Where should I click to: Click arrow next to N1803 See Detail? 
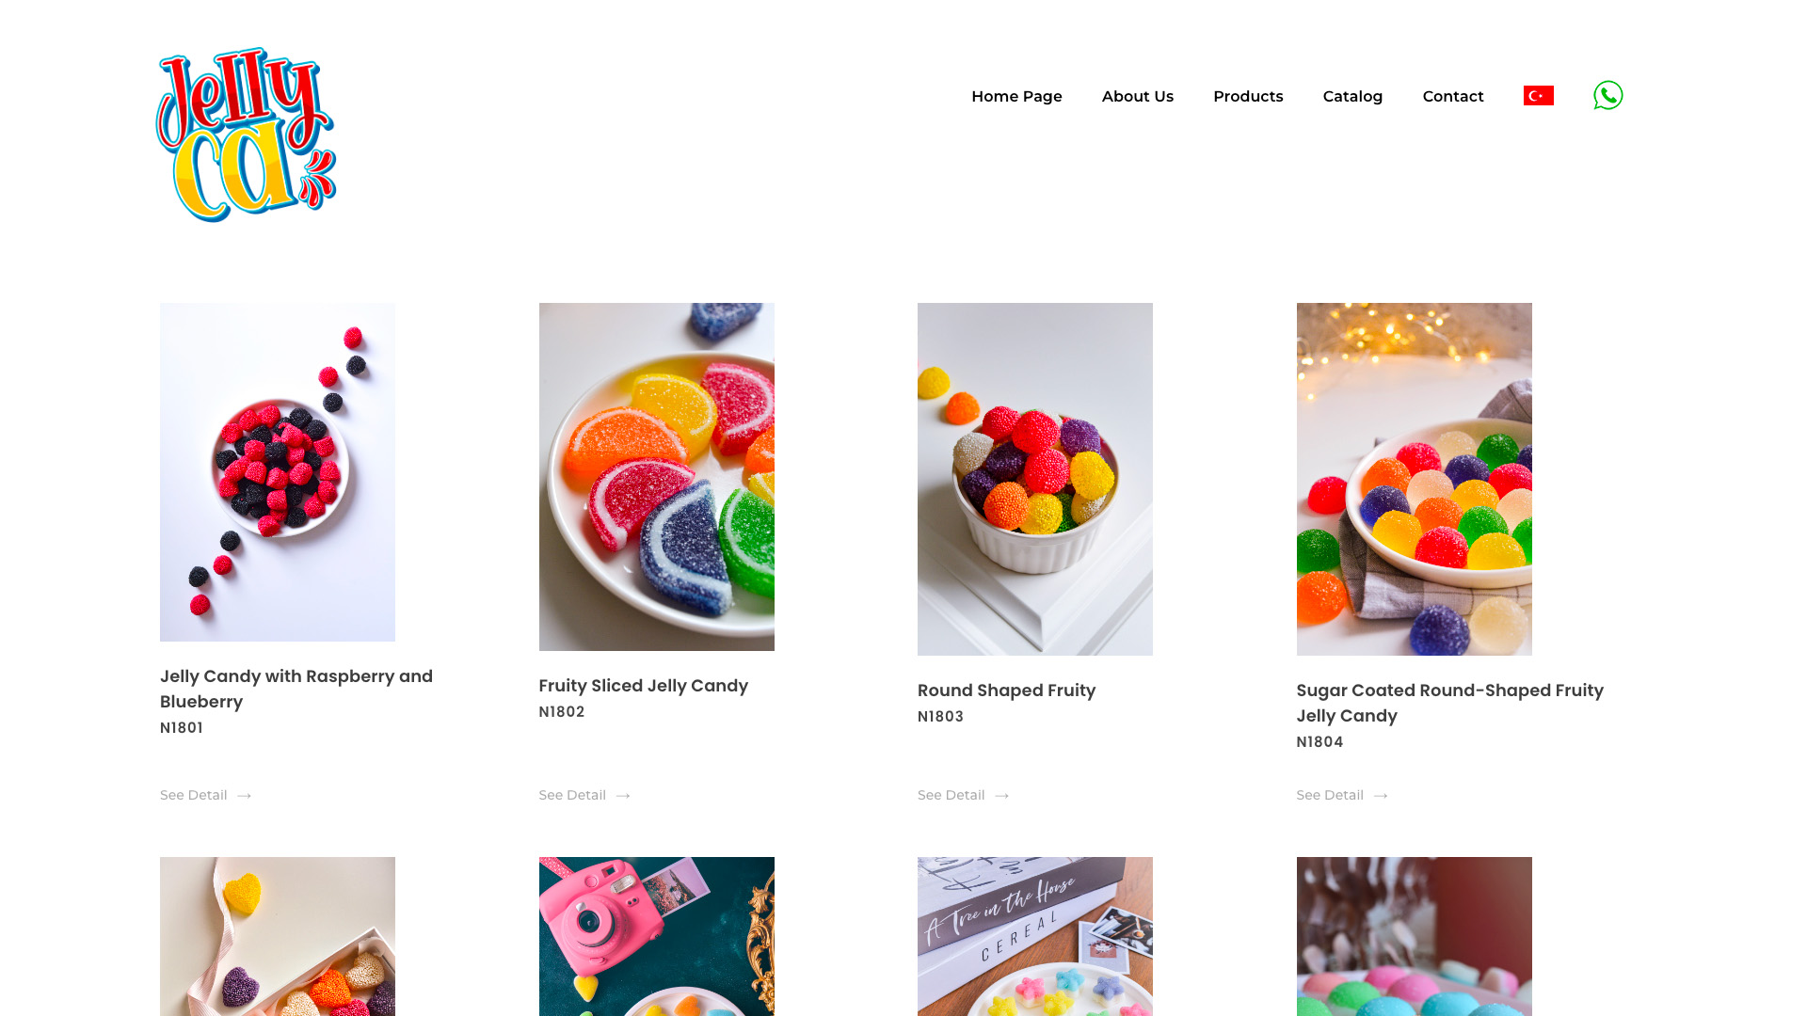(x=1002, y=796)
